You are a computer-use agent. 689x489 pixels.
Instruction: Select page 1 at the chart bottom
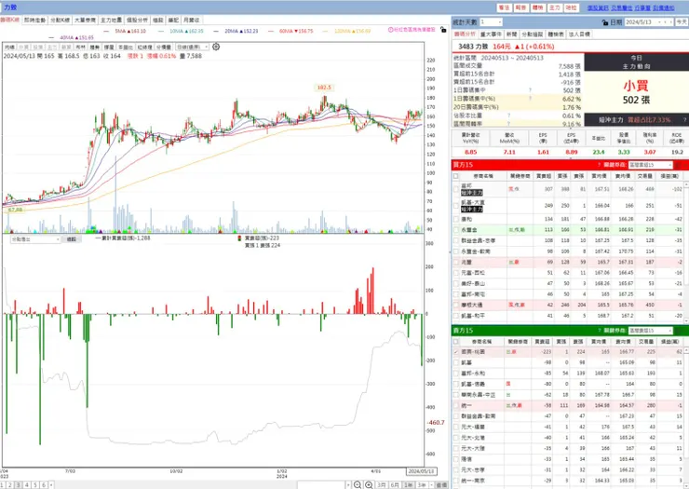coord(2,484)
